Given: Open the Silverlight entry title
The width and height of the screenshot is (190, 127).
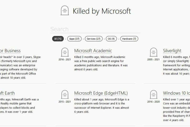Looking at the screenshot, I should click(172, 51).
